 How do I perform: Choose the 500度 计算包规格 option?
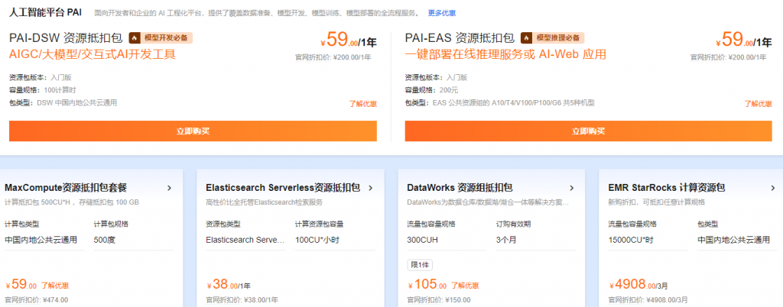(105, 240)
